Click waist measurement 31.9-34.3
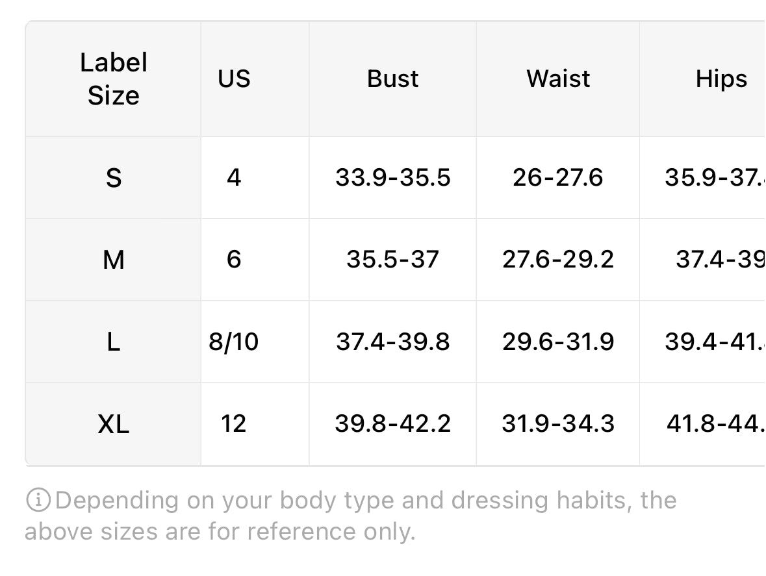The width and height of the screenshot is (766, 576). tap(558, 423)
